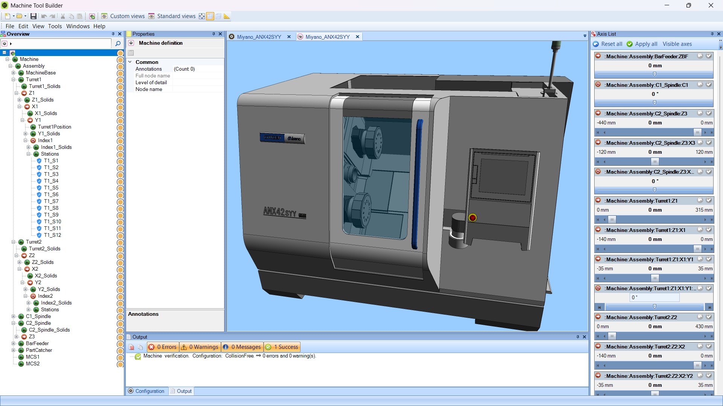
Task: Click the BarFeeder:ZBF axis slider thumb
Action: pos(654,74)
